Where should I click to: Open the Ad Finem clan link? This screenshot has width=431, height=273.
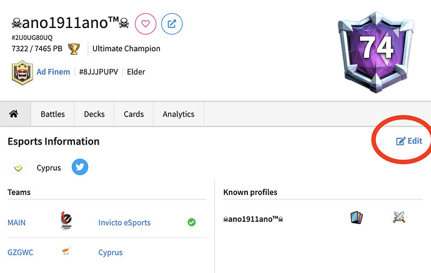(x=53, y=72)
